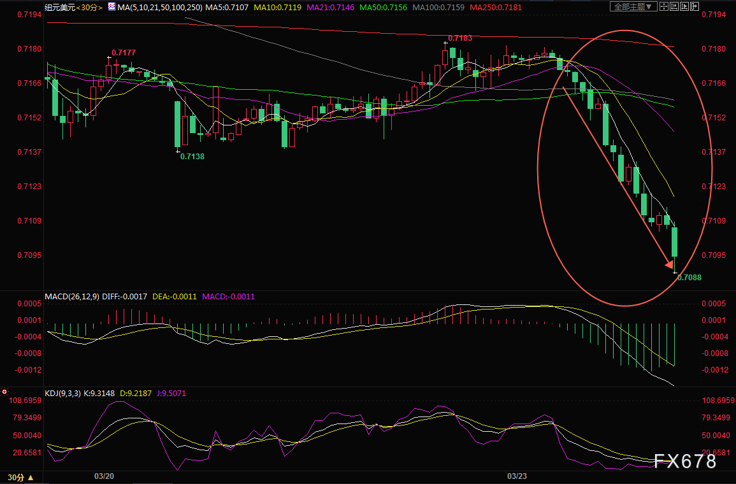
Task: Click the 03/20 date label
Action: tap(105, 476)
